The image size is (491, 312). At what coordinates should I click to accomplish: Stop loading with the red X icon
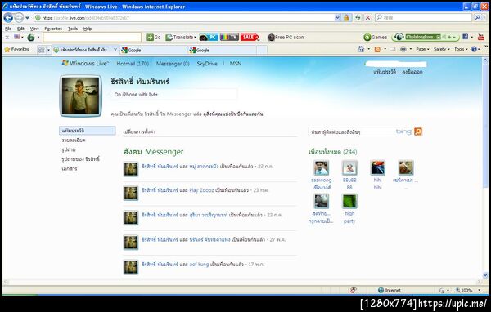tap(368, 18)
